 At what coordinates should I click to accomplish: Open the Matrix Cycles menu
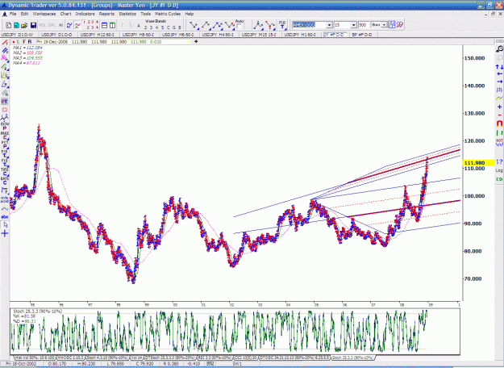click(x=168, y=14)
